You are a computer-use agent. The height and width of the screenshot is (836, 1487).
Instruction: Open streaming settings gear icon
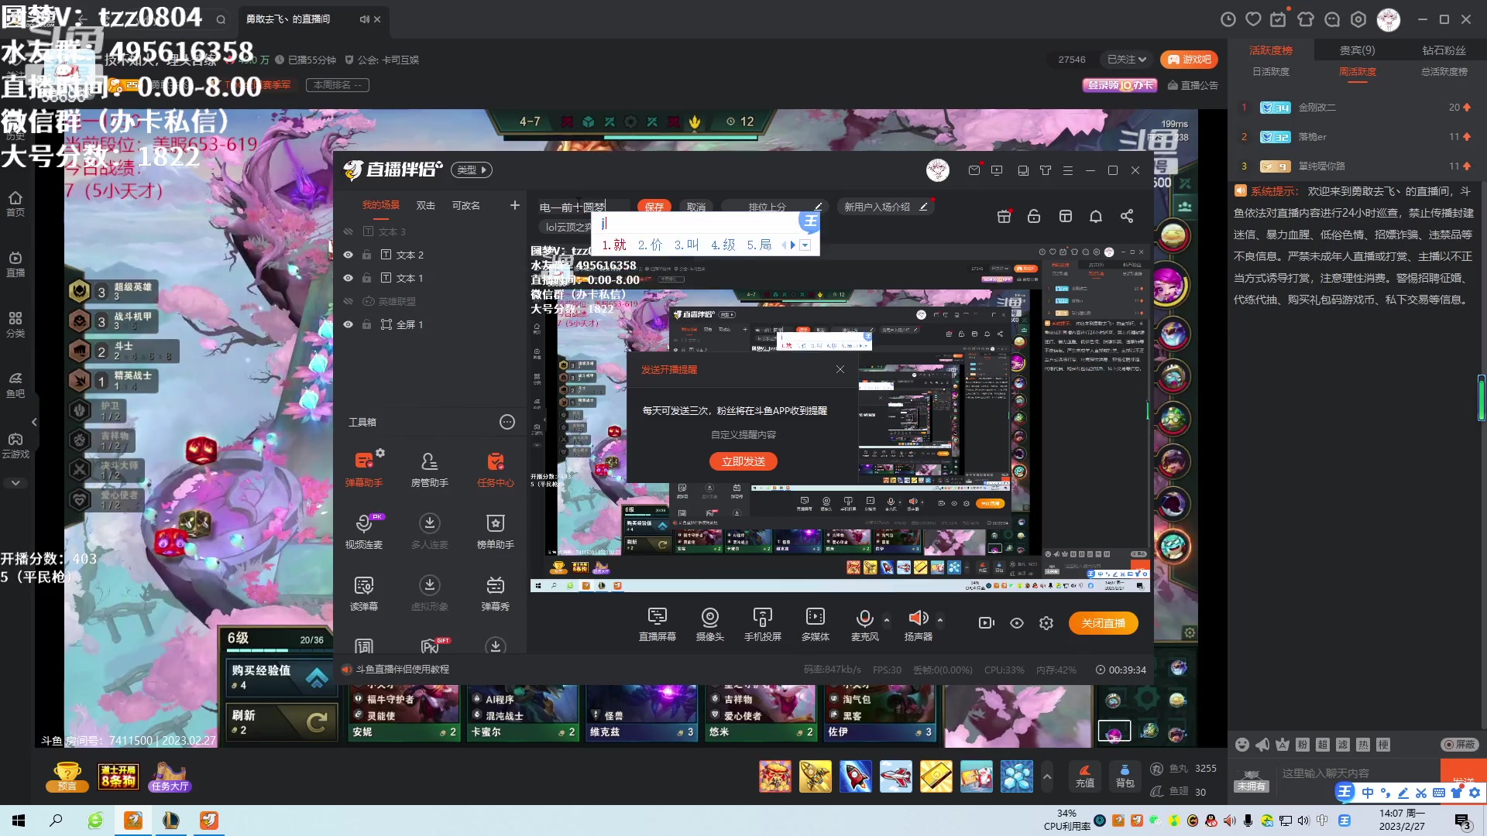(x=1046, y=623)
